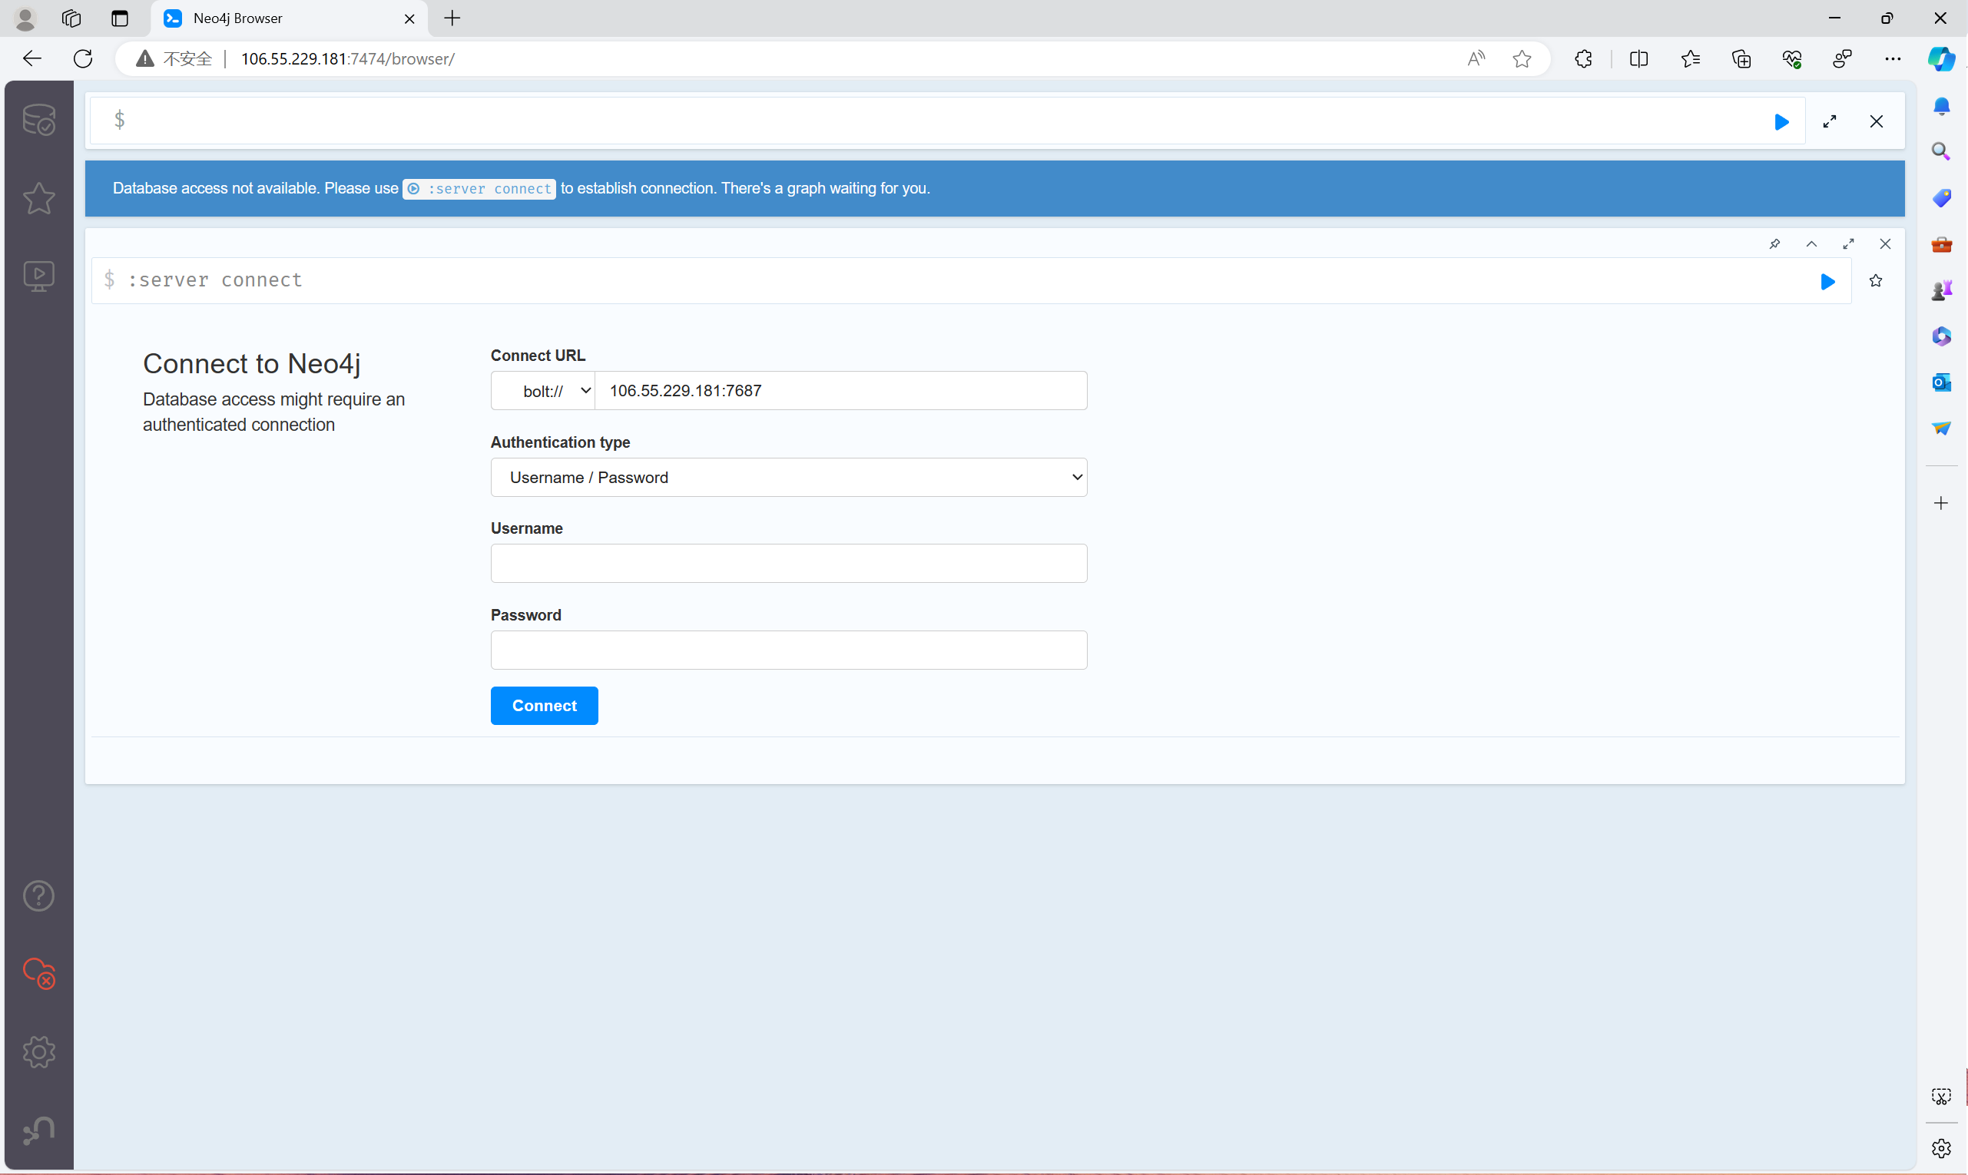
Task: Click the not-secure warning in address bar
Action: 174,58
